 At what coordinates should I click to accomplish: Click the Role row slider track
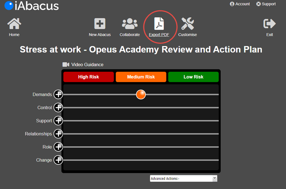141,147
